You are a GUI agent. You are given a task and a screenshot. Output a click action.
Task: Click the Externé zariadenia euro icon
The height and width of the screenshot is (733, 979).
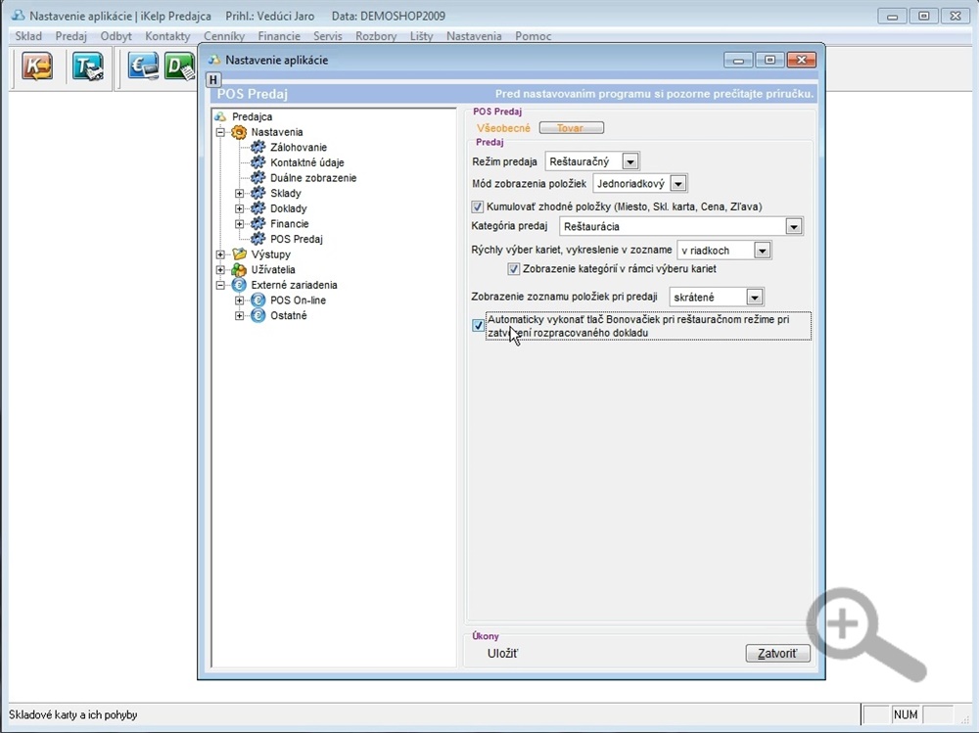pos(240,286)
